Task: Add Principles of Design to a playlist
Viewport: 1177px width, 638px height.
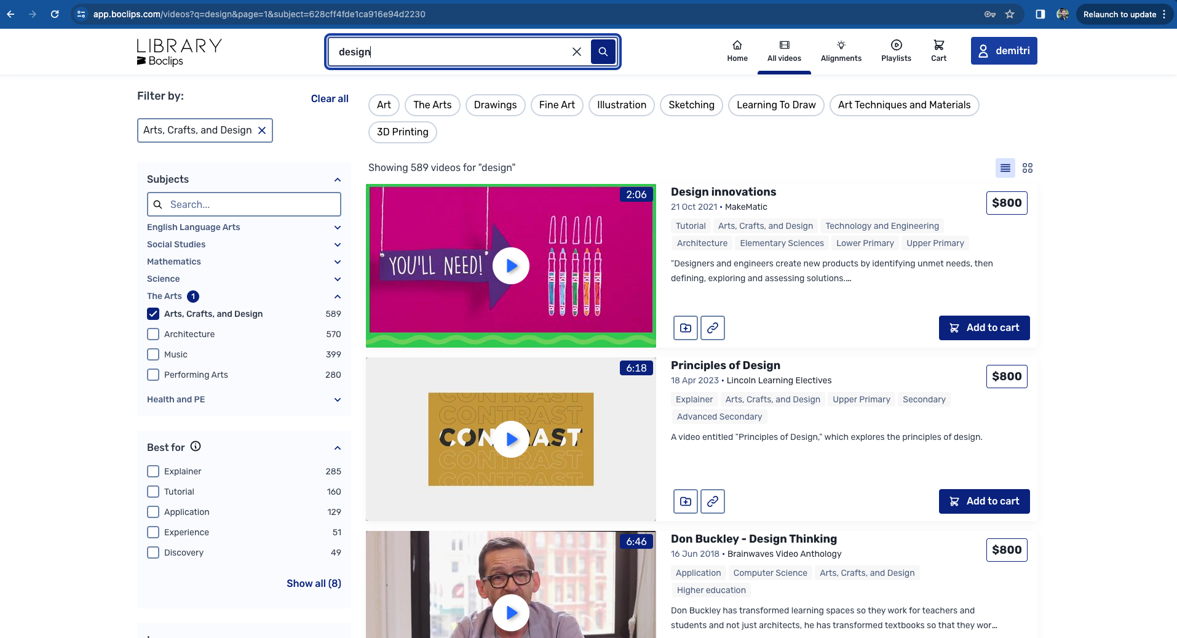Action: click(x=685, y=501)
